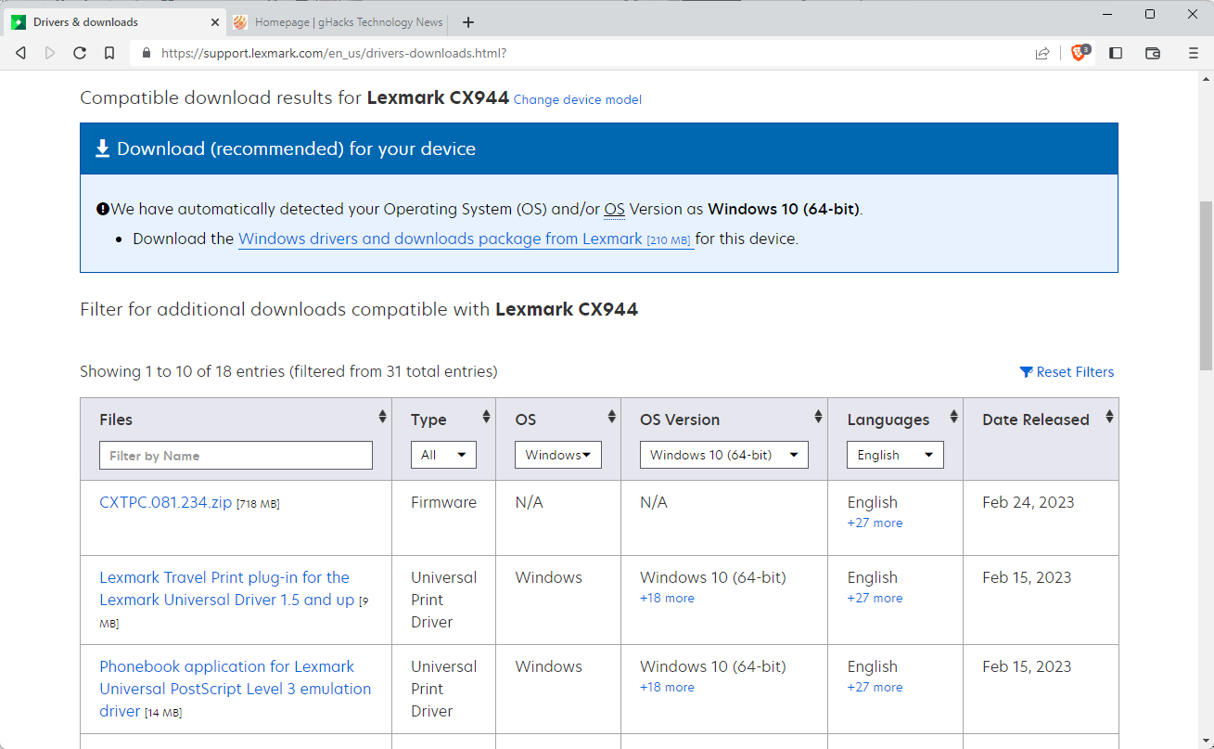
Task: Open the Type filter dropdown
Action: coord(443,455)
